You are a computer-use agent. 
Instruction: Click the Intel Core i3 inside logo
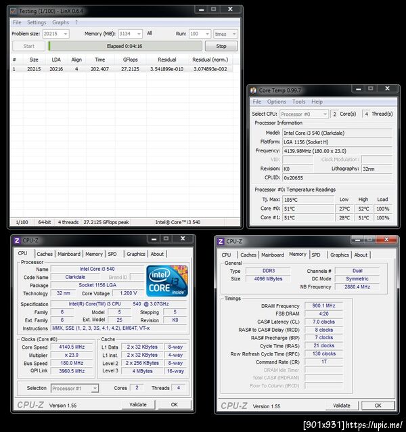click(167, 281)
